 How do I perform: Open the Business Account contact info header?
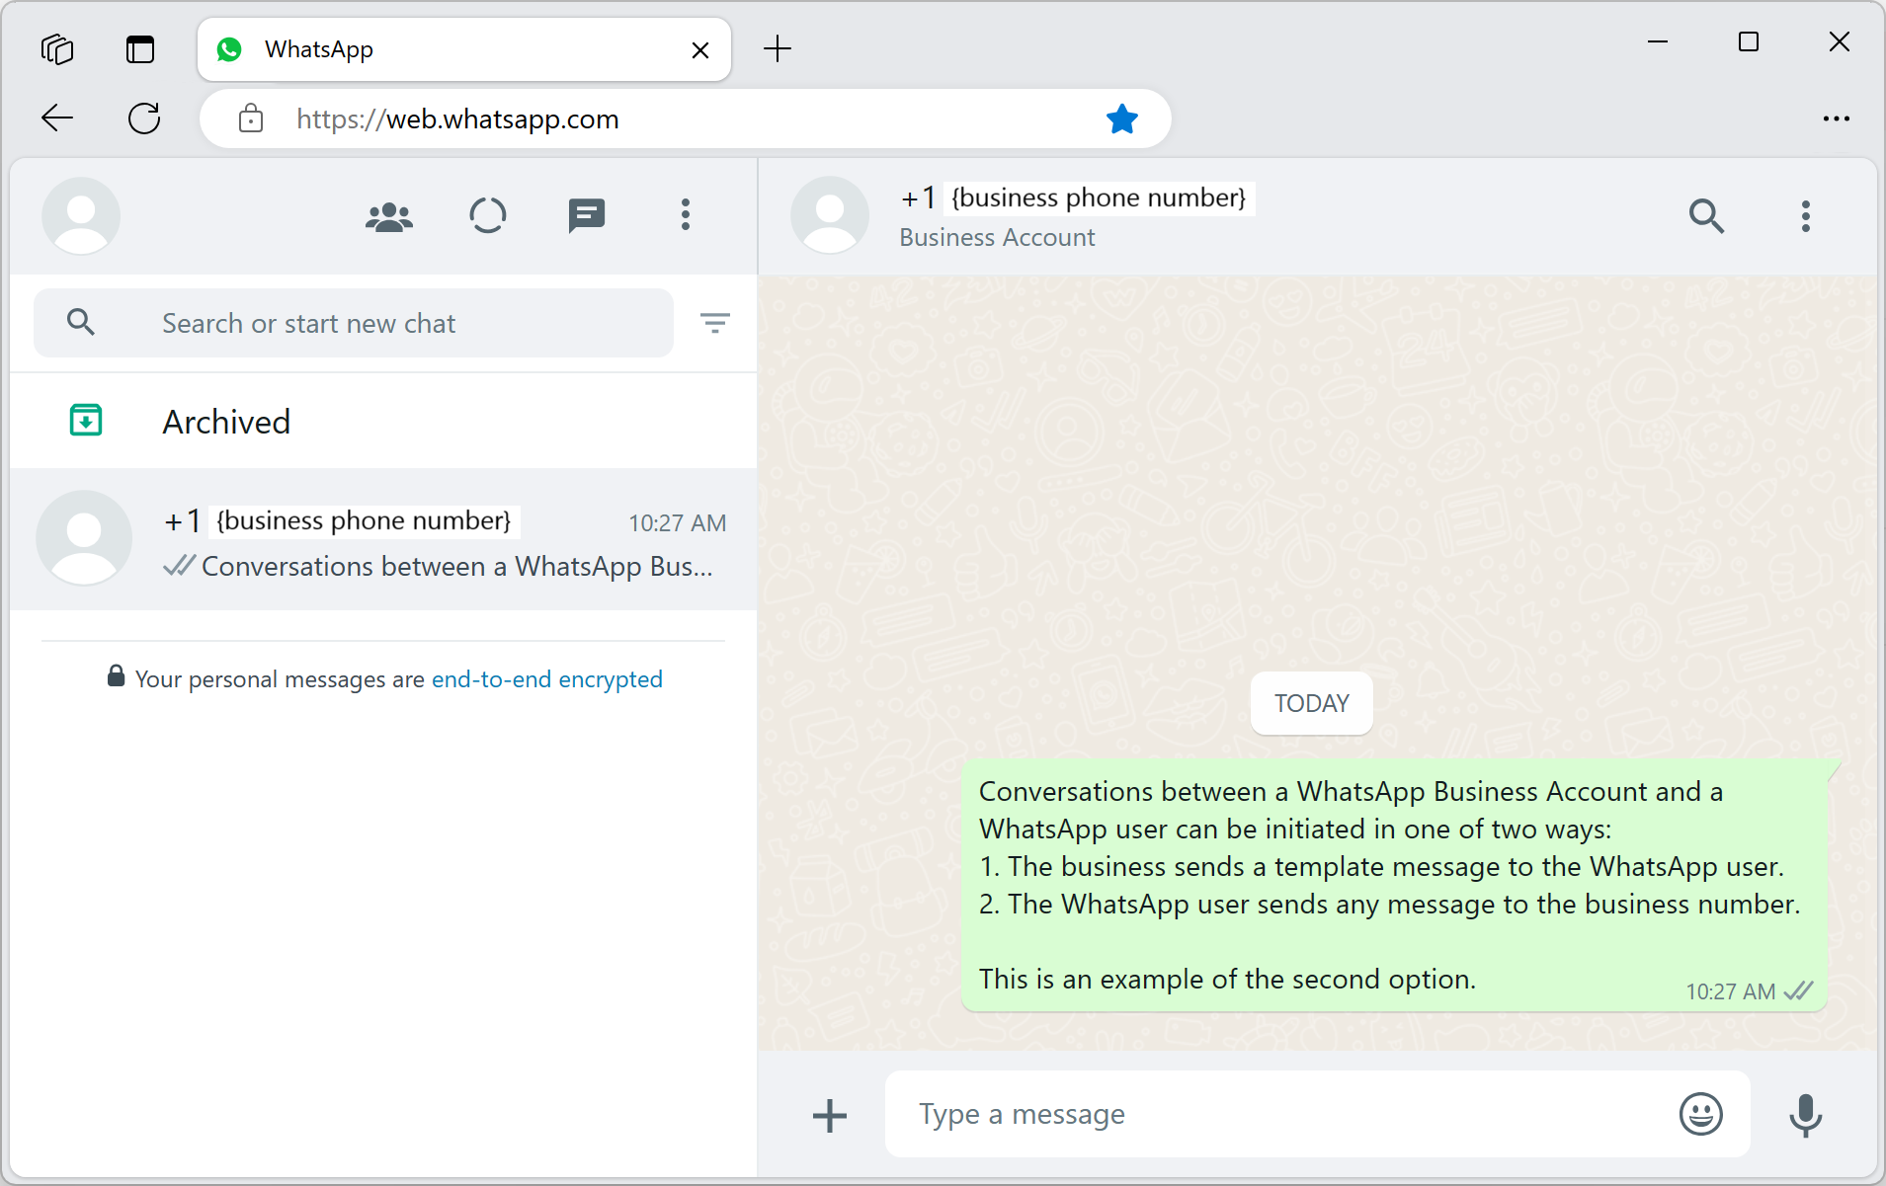pos(1072,216)
